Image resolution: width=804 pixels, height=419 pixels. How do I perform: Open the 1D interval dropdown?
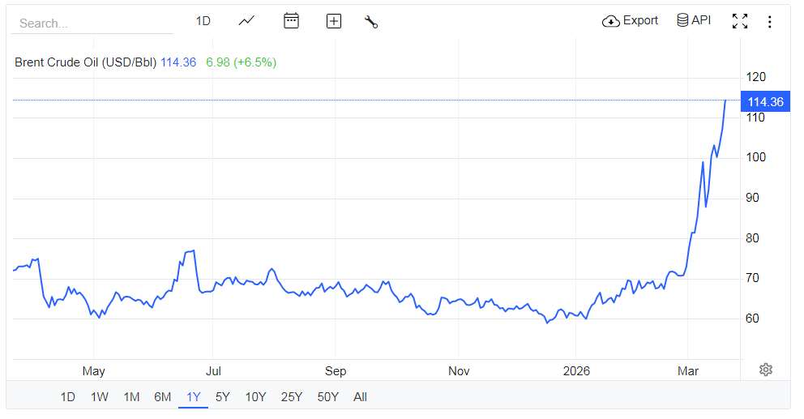click(x=203, y=21)
